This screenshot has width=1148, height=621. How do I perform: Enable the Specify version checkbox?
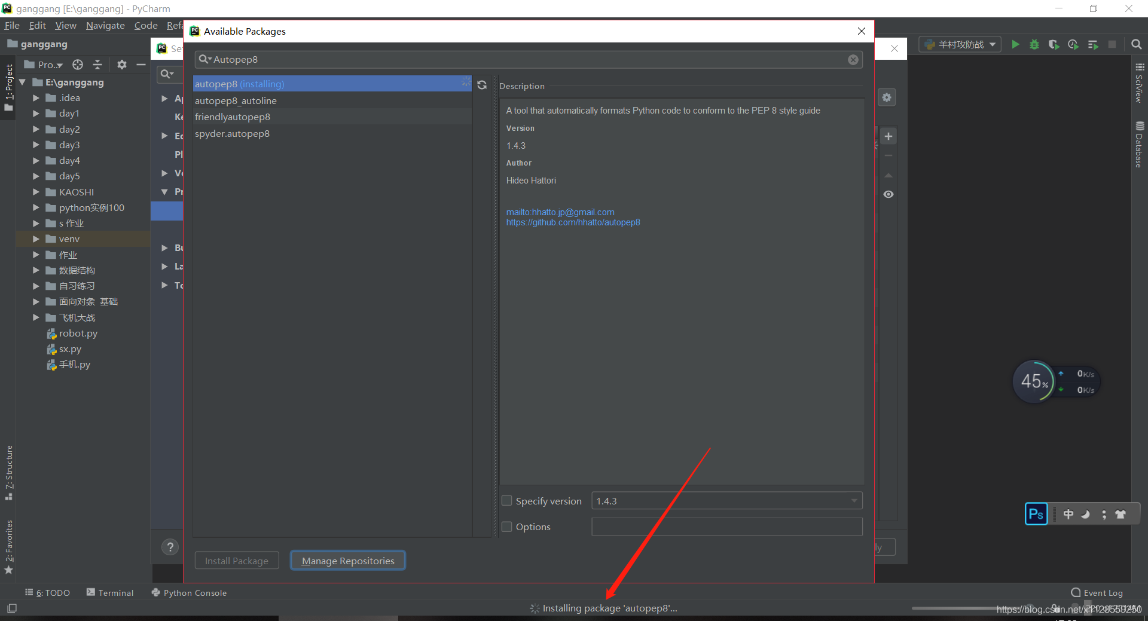507,501
